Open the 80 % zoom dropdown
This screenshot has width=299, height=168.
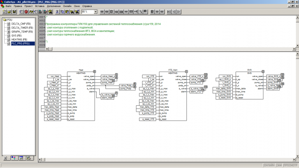click(x=95, y=12)
